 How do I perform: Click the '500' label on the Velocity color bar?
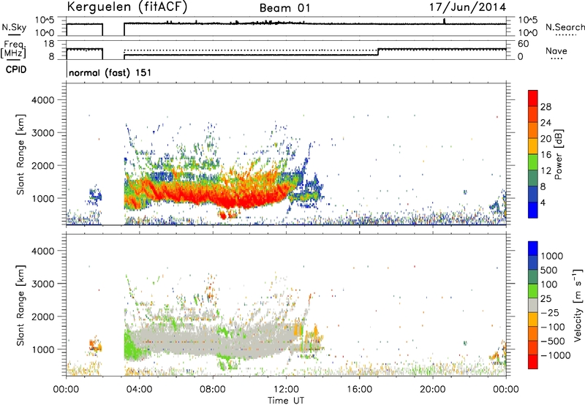click(549, 270)
